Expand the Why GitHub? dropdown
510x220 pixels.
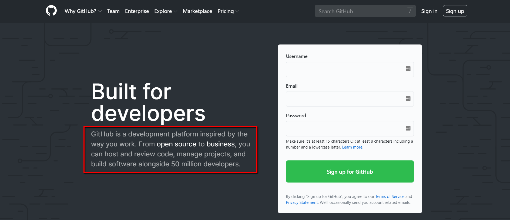point(83,11)
